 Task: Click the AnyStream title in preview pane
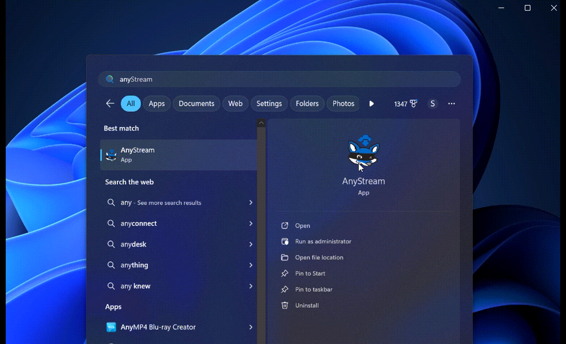(x=364, y=181)
